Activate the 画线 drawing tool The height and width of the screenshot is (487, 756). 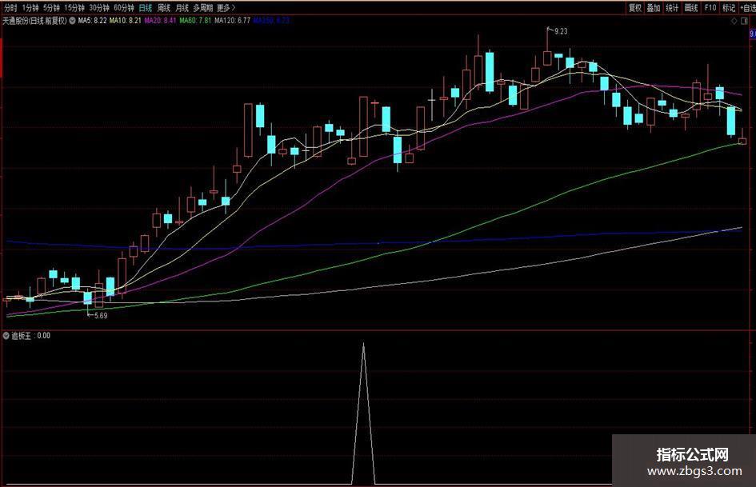pyautogui.click(x=691, y=8)
